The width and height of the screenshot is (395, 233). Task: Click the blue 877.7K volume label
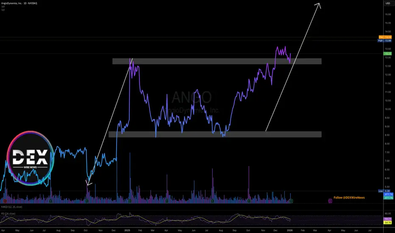(388, 194)
